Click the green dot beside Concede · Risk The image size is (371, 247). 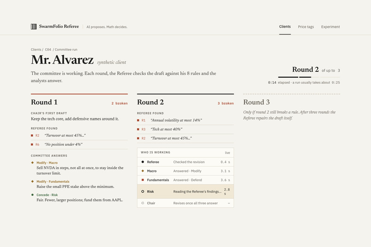click(32, 195)
